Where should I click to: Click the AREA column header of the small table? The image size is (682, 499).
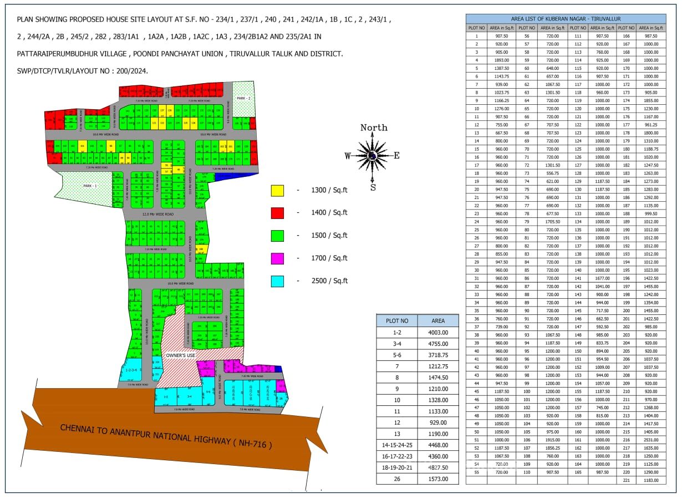click(x=438, y=320)
